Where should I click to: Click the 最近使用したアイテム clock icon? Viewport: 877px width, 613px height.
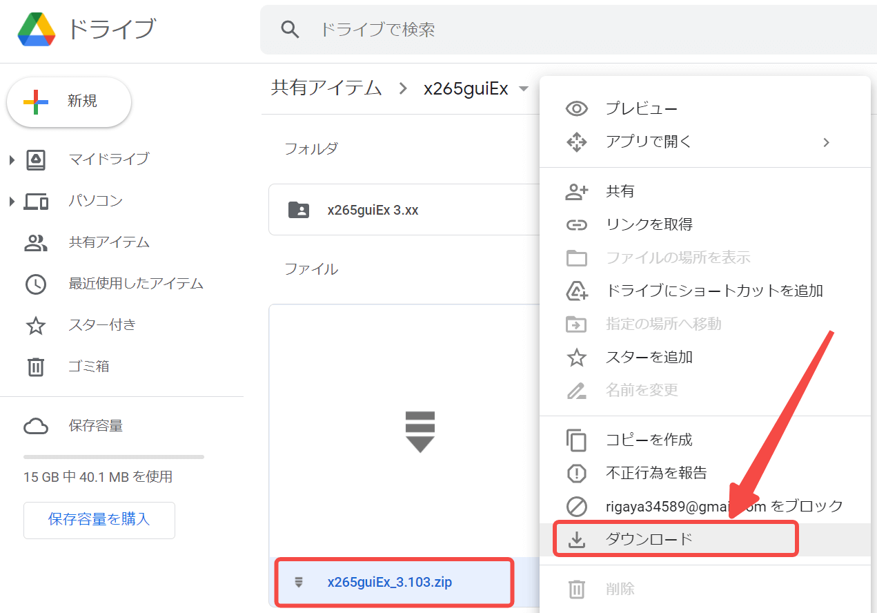pos(36,284)
